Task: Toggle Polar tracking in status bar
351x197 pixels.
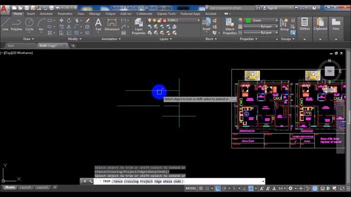Action: click(224, 188)
